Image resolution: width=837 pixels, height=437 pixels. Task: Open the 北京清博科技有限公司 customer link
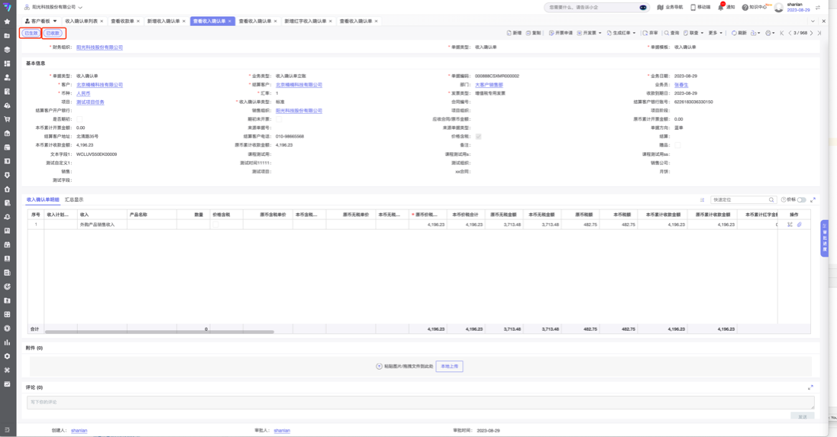pyautogui.click(x=99, y=85)
